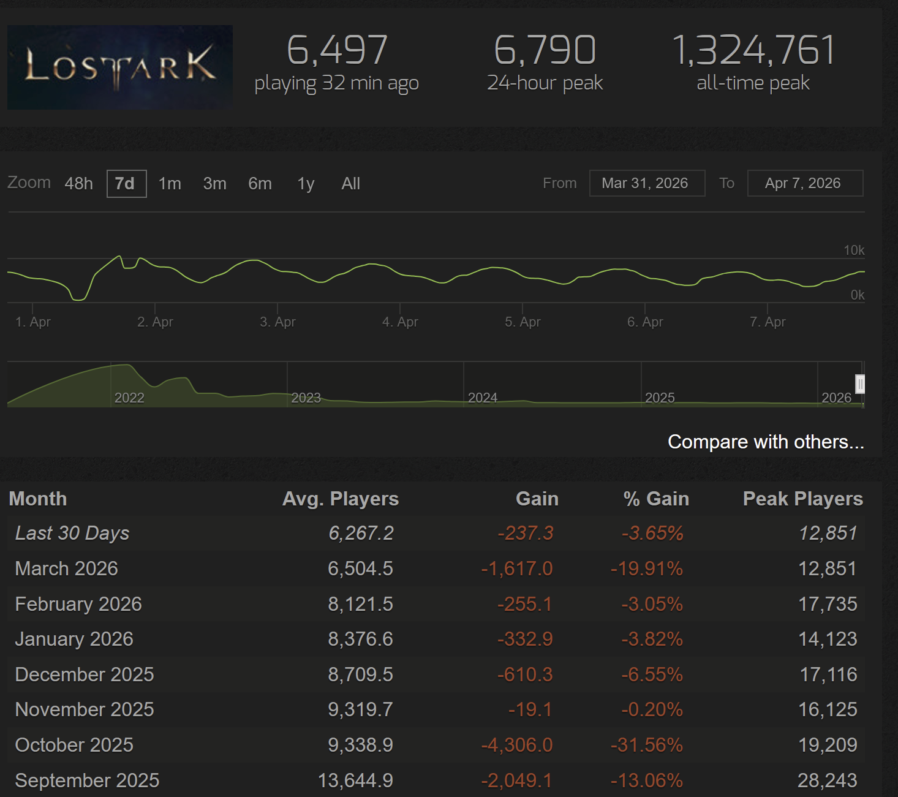Set chart zoom to 1y
Viewport: 898px width, 797px height.
click(x=306, y=184)
